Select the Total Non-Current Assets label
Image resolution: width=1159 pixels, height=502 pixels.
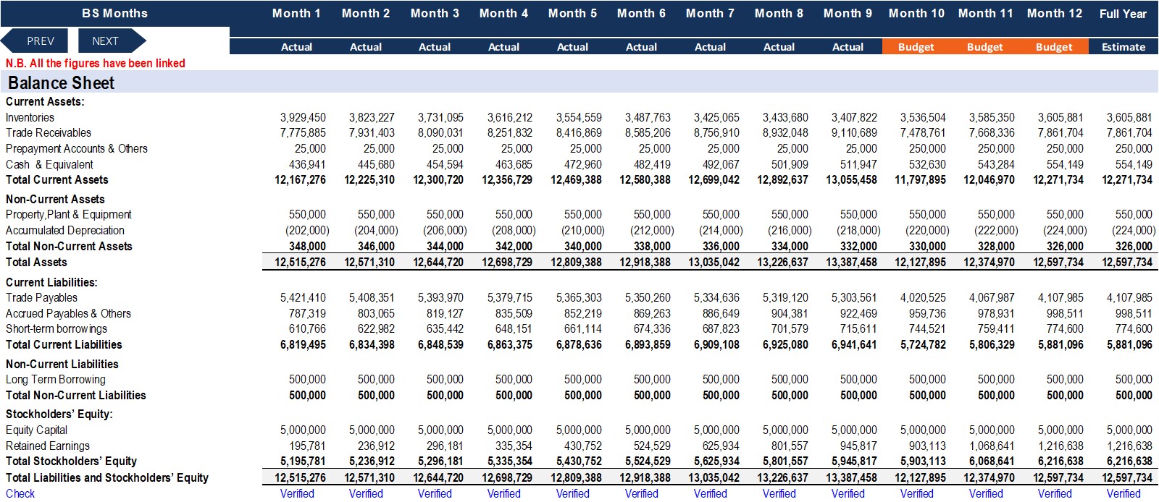[x=69, y=246]
